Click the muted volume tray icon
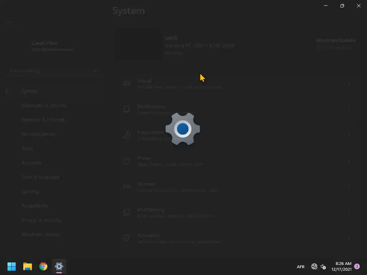Viewport: 367px width, 275px height. tap(323, 266)
